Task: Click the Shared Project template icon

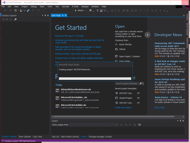Action: [x=116, y=98]
